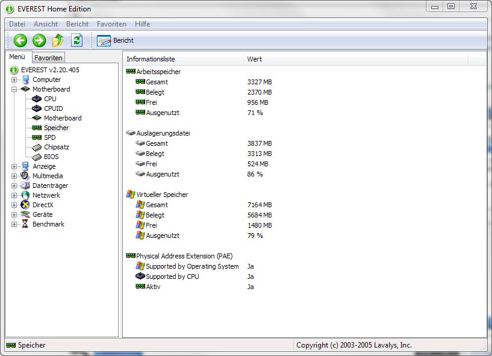The width and height of the screenshot is (492, 356).
Task: Click the Arbeitsspeicher section RAM icon
Action: [131, 72]
